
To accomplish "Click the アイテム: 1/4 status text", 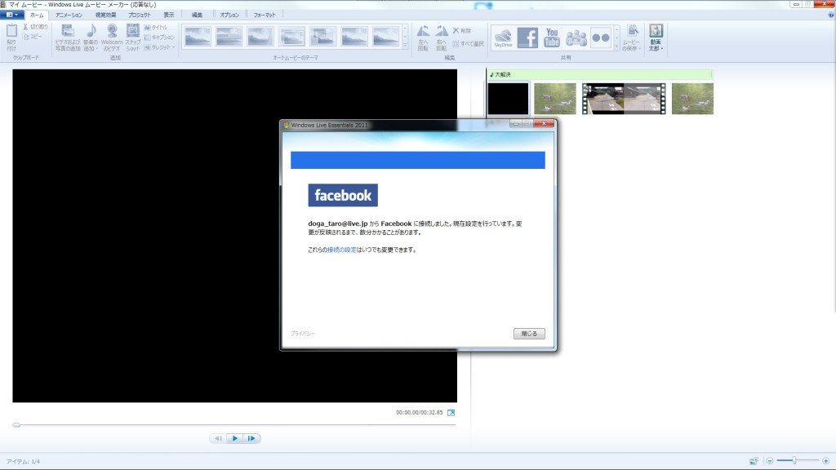I will click(23, 462).
